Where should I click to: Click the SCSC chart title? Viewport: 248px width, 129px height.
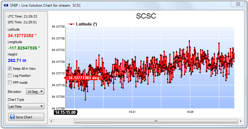tap(146, 16)
